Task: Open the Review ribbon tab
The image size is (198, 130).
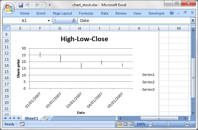Action: point(121,13)
